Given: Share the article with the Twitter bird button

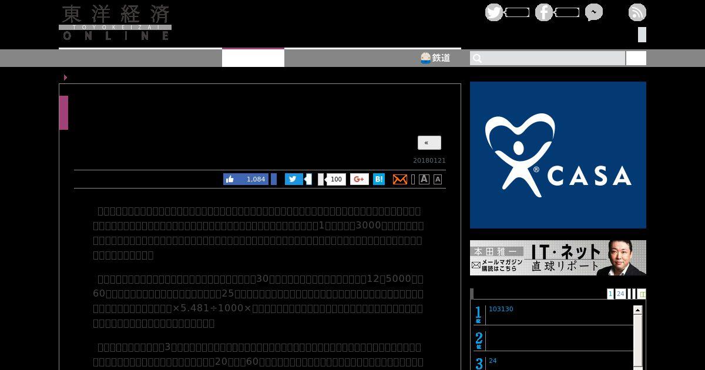Looking at the screenshot, I should pos(294,179).
